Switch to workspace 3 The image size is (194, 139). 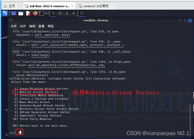pyautogui.click(x=67, y=13)
